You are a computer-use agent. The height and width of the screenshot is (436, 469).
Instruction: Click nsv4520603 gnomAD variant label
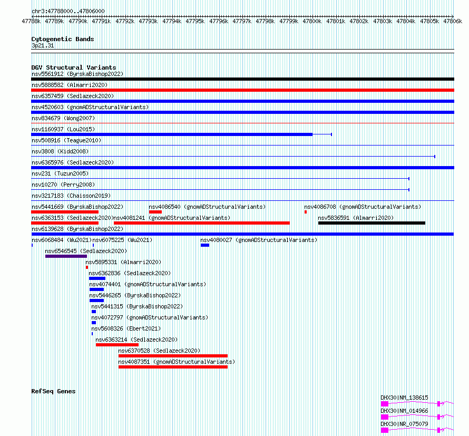point(90,107)
